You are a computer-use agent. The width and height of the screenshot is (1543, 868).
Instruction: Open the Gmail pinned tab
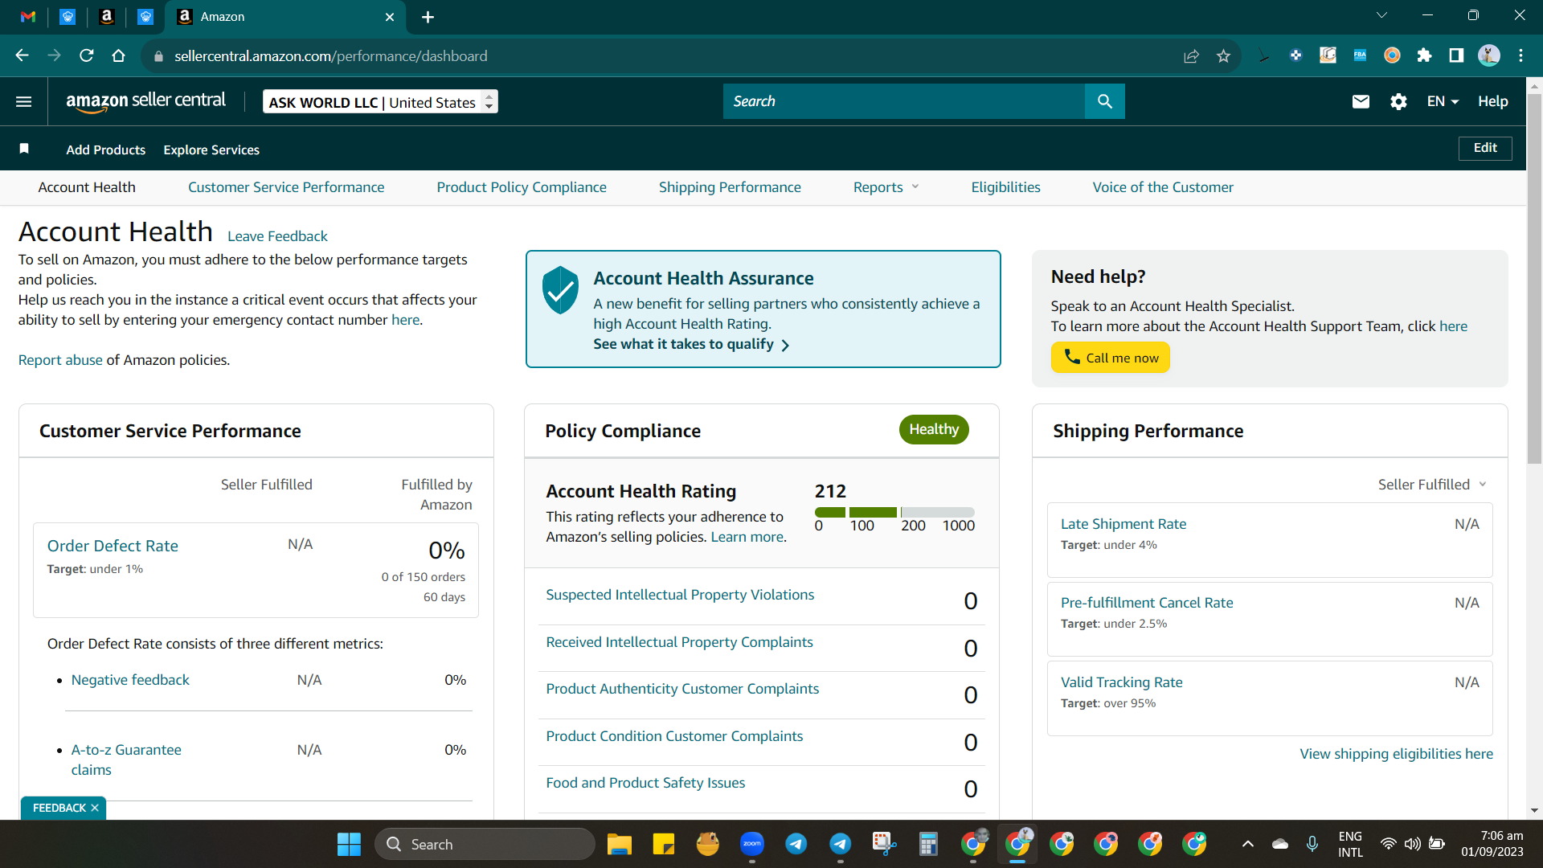pyautogui.click(x=28, y=17)
